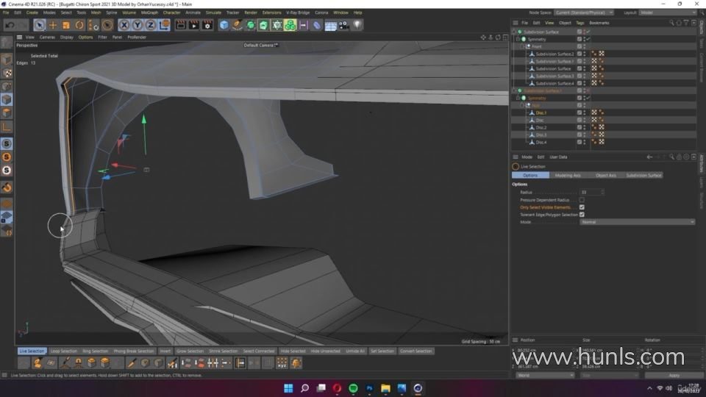
Task: Open the spline pen tool
Action: [x=238, y=25]
